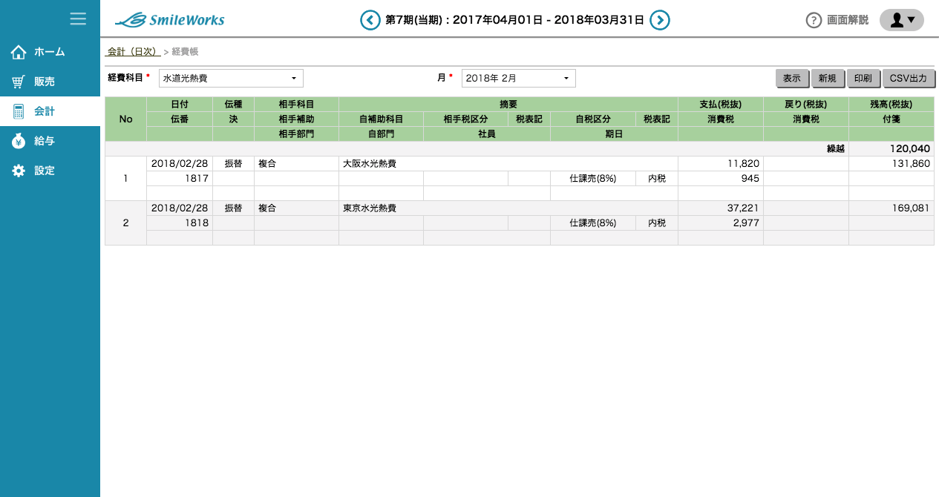This screenshot has width=939, height=497.
Task: Click the 相手税区分 column header
Action: coord(465,119)
